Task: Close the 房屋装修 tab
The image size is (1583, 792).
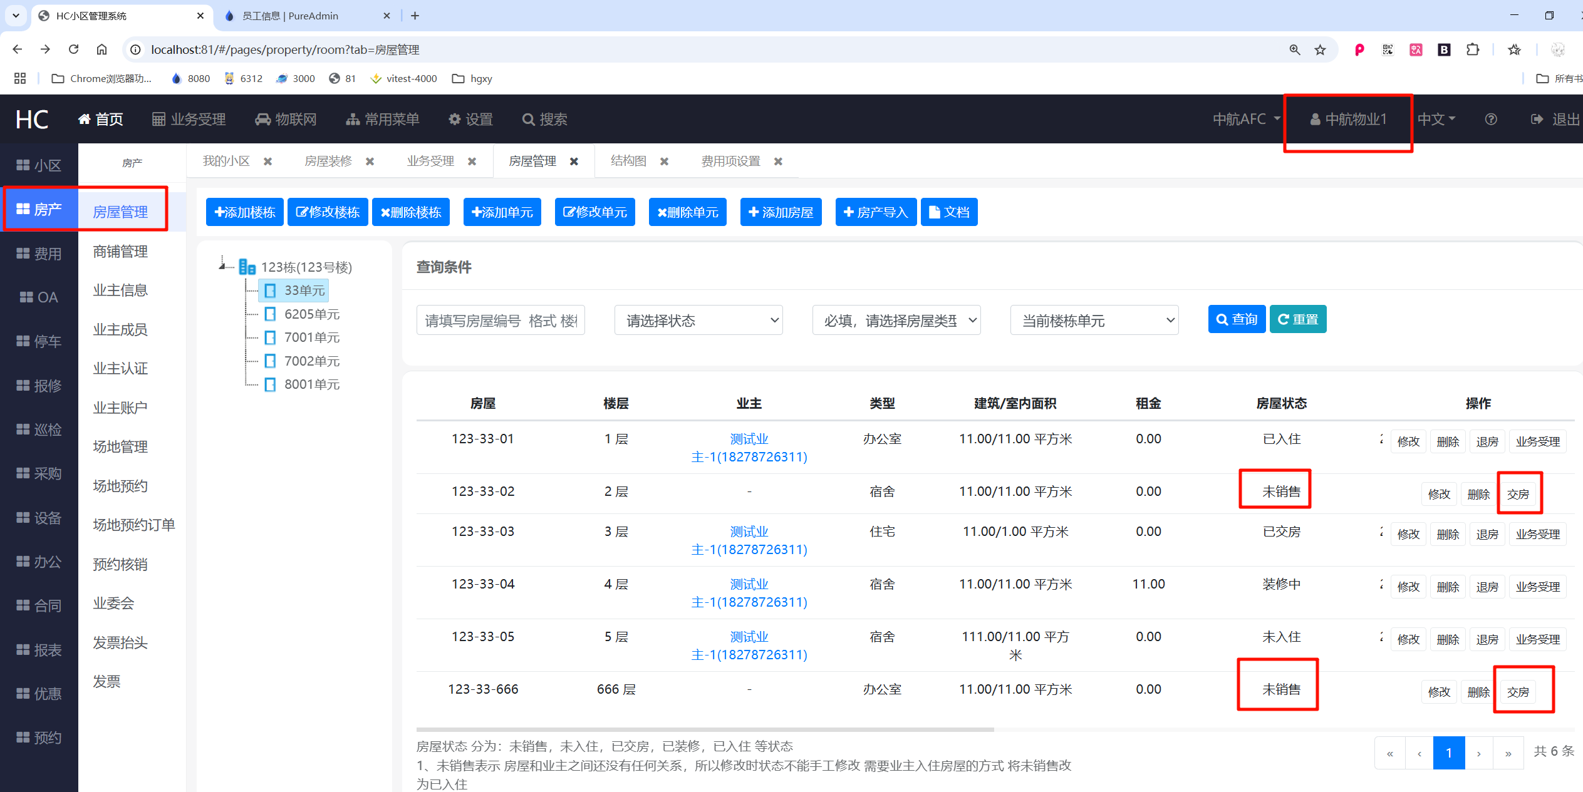Action: point(370,162)
